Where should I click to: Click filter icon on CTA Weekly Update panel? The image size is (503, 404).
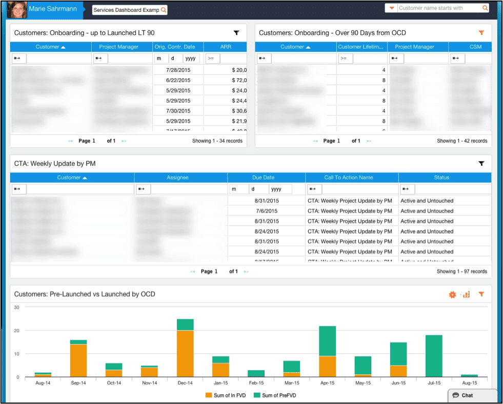(x=481, y=164)
